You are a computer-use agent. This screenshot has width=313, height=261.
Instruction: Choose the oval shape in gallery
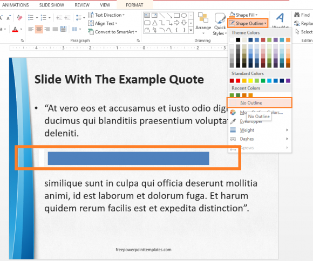[184, 15]
